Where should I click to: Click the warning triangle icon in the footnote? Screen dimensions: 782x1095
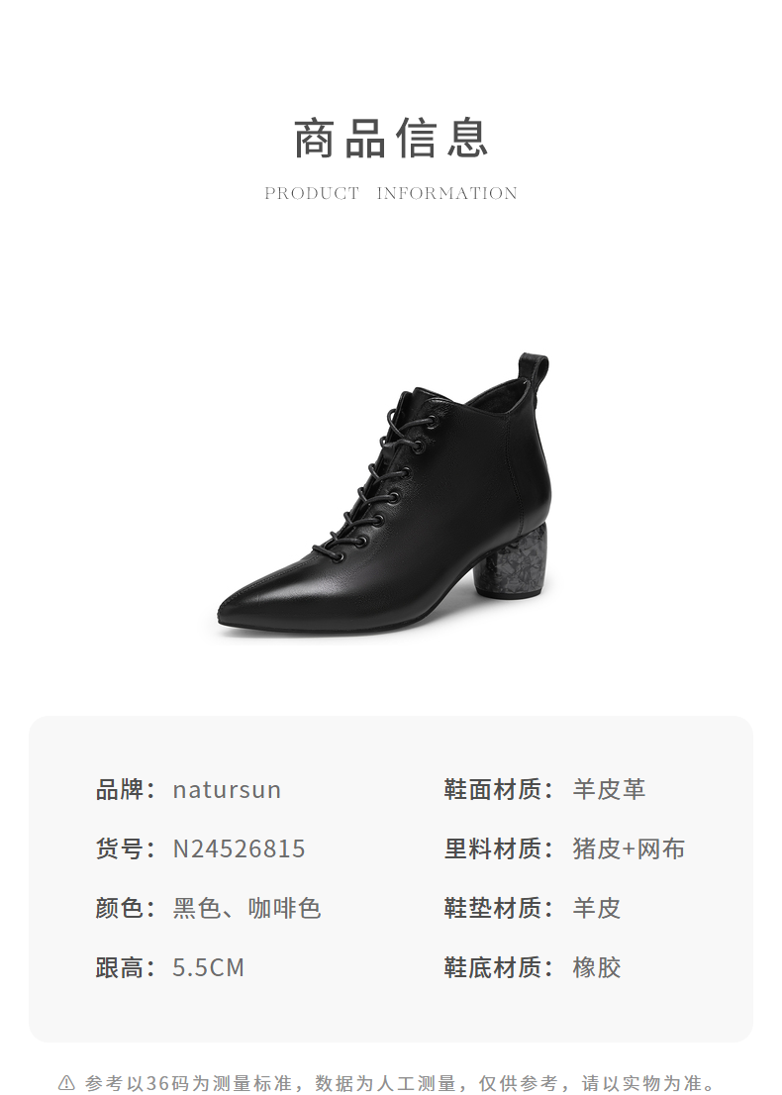(66, 1083)
